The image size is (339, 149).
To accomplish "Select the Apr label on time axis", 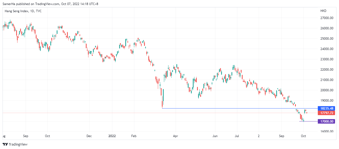I will [x=175, y=136].
